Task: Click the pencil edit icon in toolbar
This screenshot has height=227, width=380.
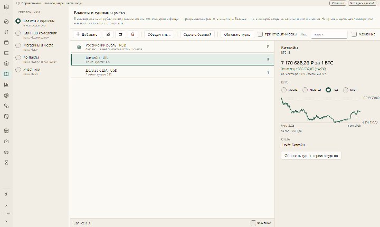Action: 108,34
